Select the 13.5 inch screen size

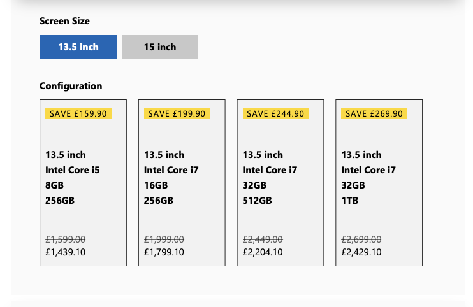coord(78,47)
